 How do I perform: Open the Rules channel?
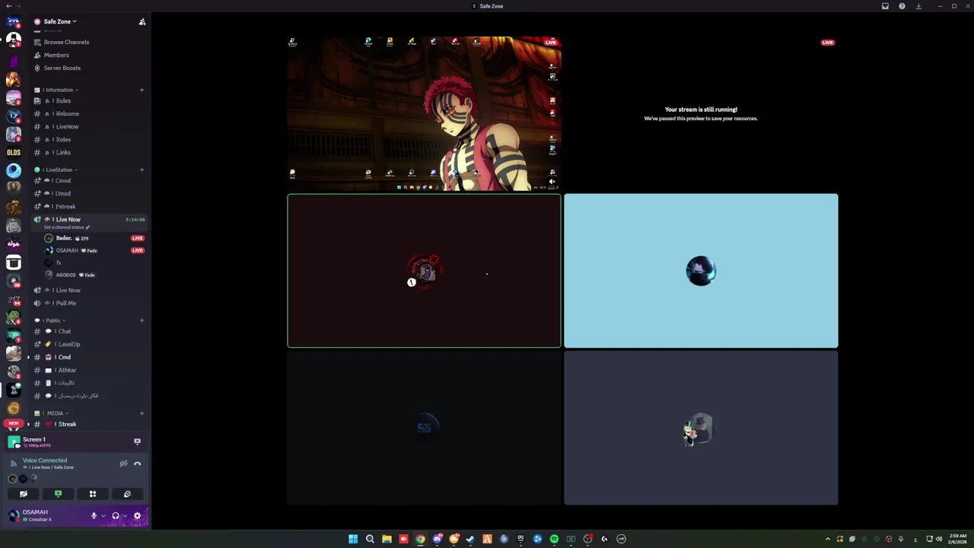pyautogui.click(x=62, y=100)
